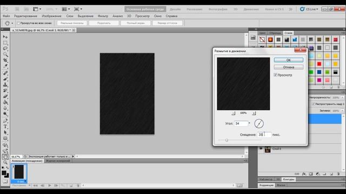Image resolution: width=346 pixels, height=194 pixels.
Task: Open the Выделение menu
Action: 85,16
